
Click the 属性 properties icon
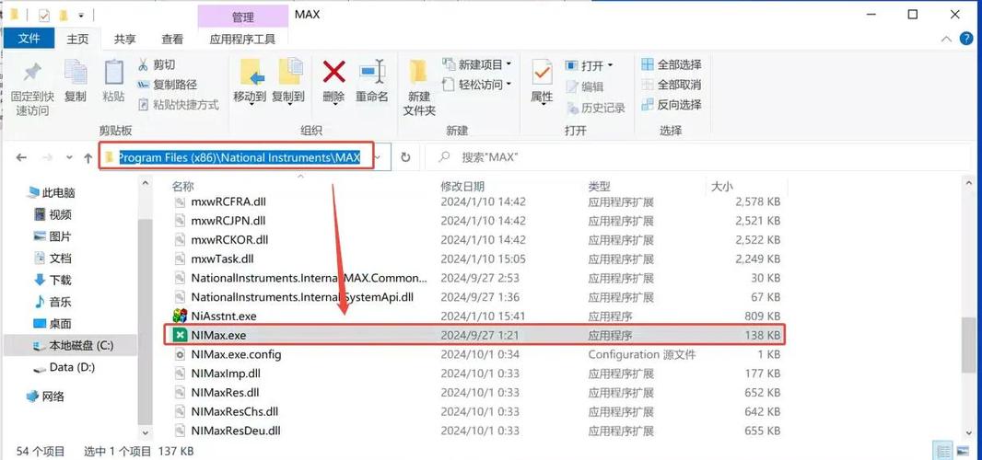(x=542, y=72)
